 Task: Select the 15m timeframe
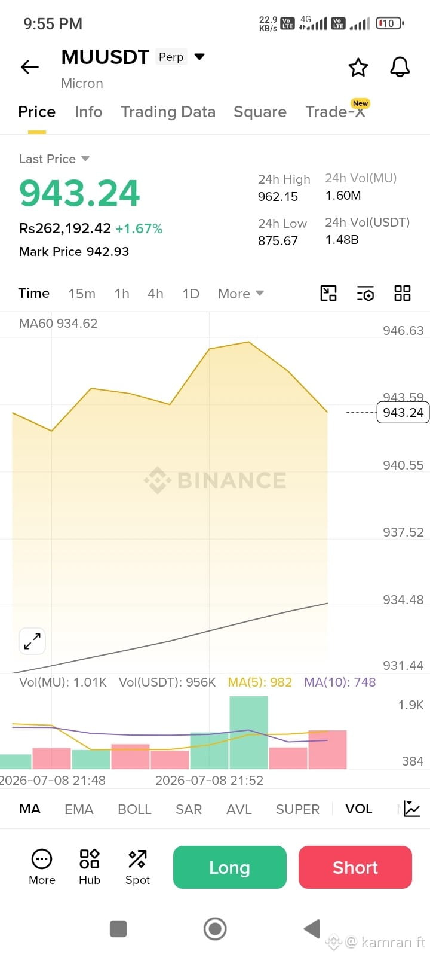click(82, 294)
